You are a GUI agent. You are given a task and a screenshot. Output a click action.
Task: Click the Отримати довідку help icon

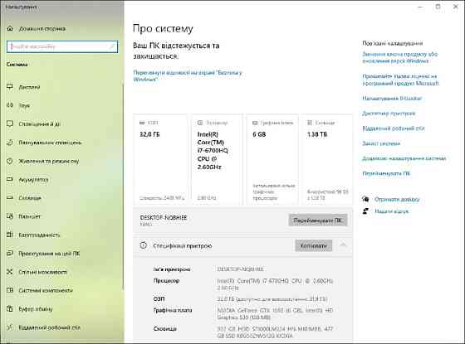365,199
